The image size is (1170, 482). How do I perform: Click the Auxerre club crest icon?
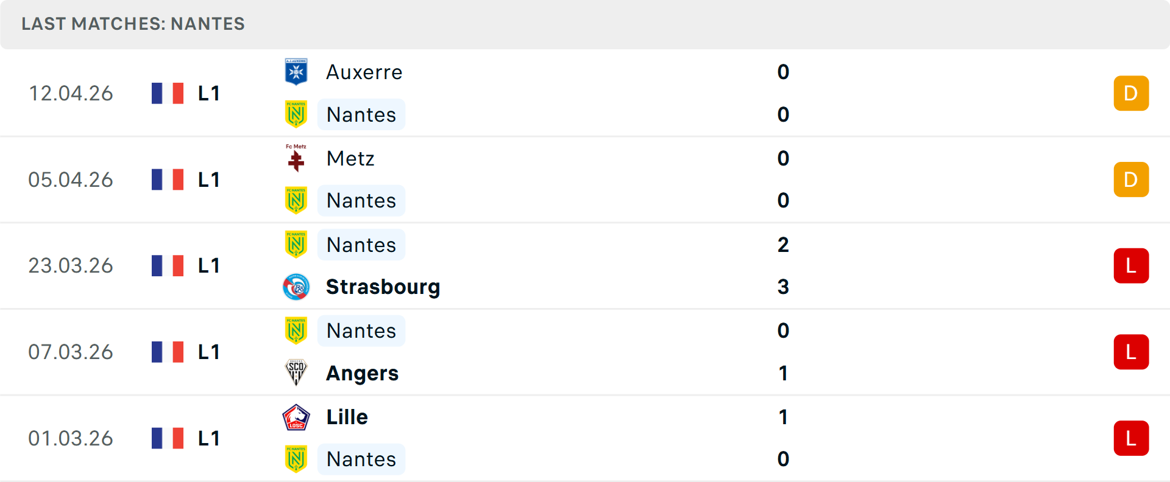(x=296, y=72)
